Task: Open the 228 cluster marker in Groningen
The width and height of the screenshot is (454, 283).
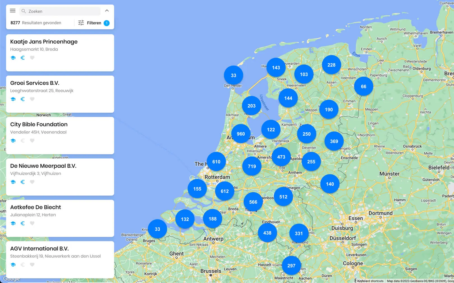Action: pos(331,65)
